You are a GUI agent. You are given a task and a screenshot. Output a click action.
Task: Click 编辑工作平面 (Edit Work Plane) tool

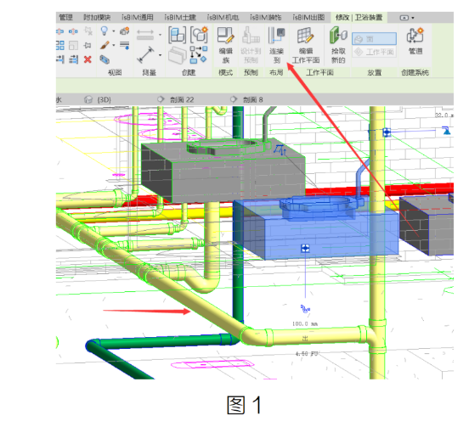[x=306, y=45]
